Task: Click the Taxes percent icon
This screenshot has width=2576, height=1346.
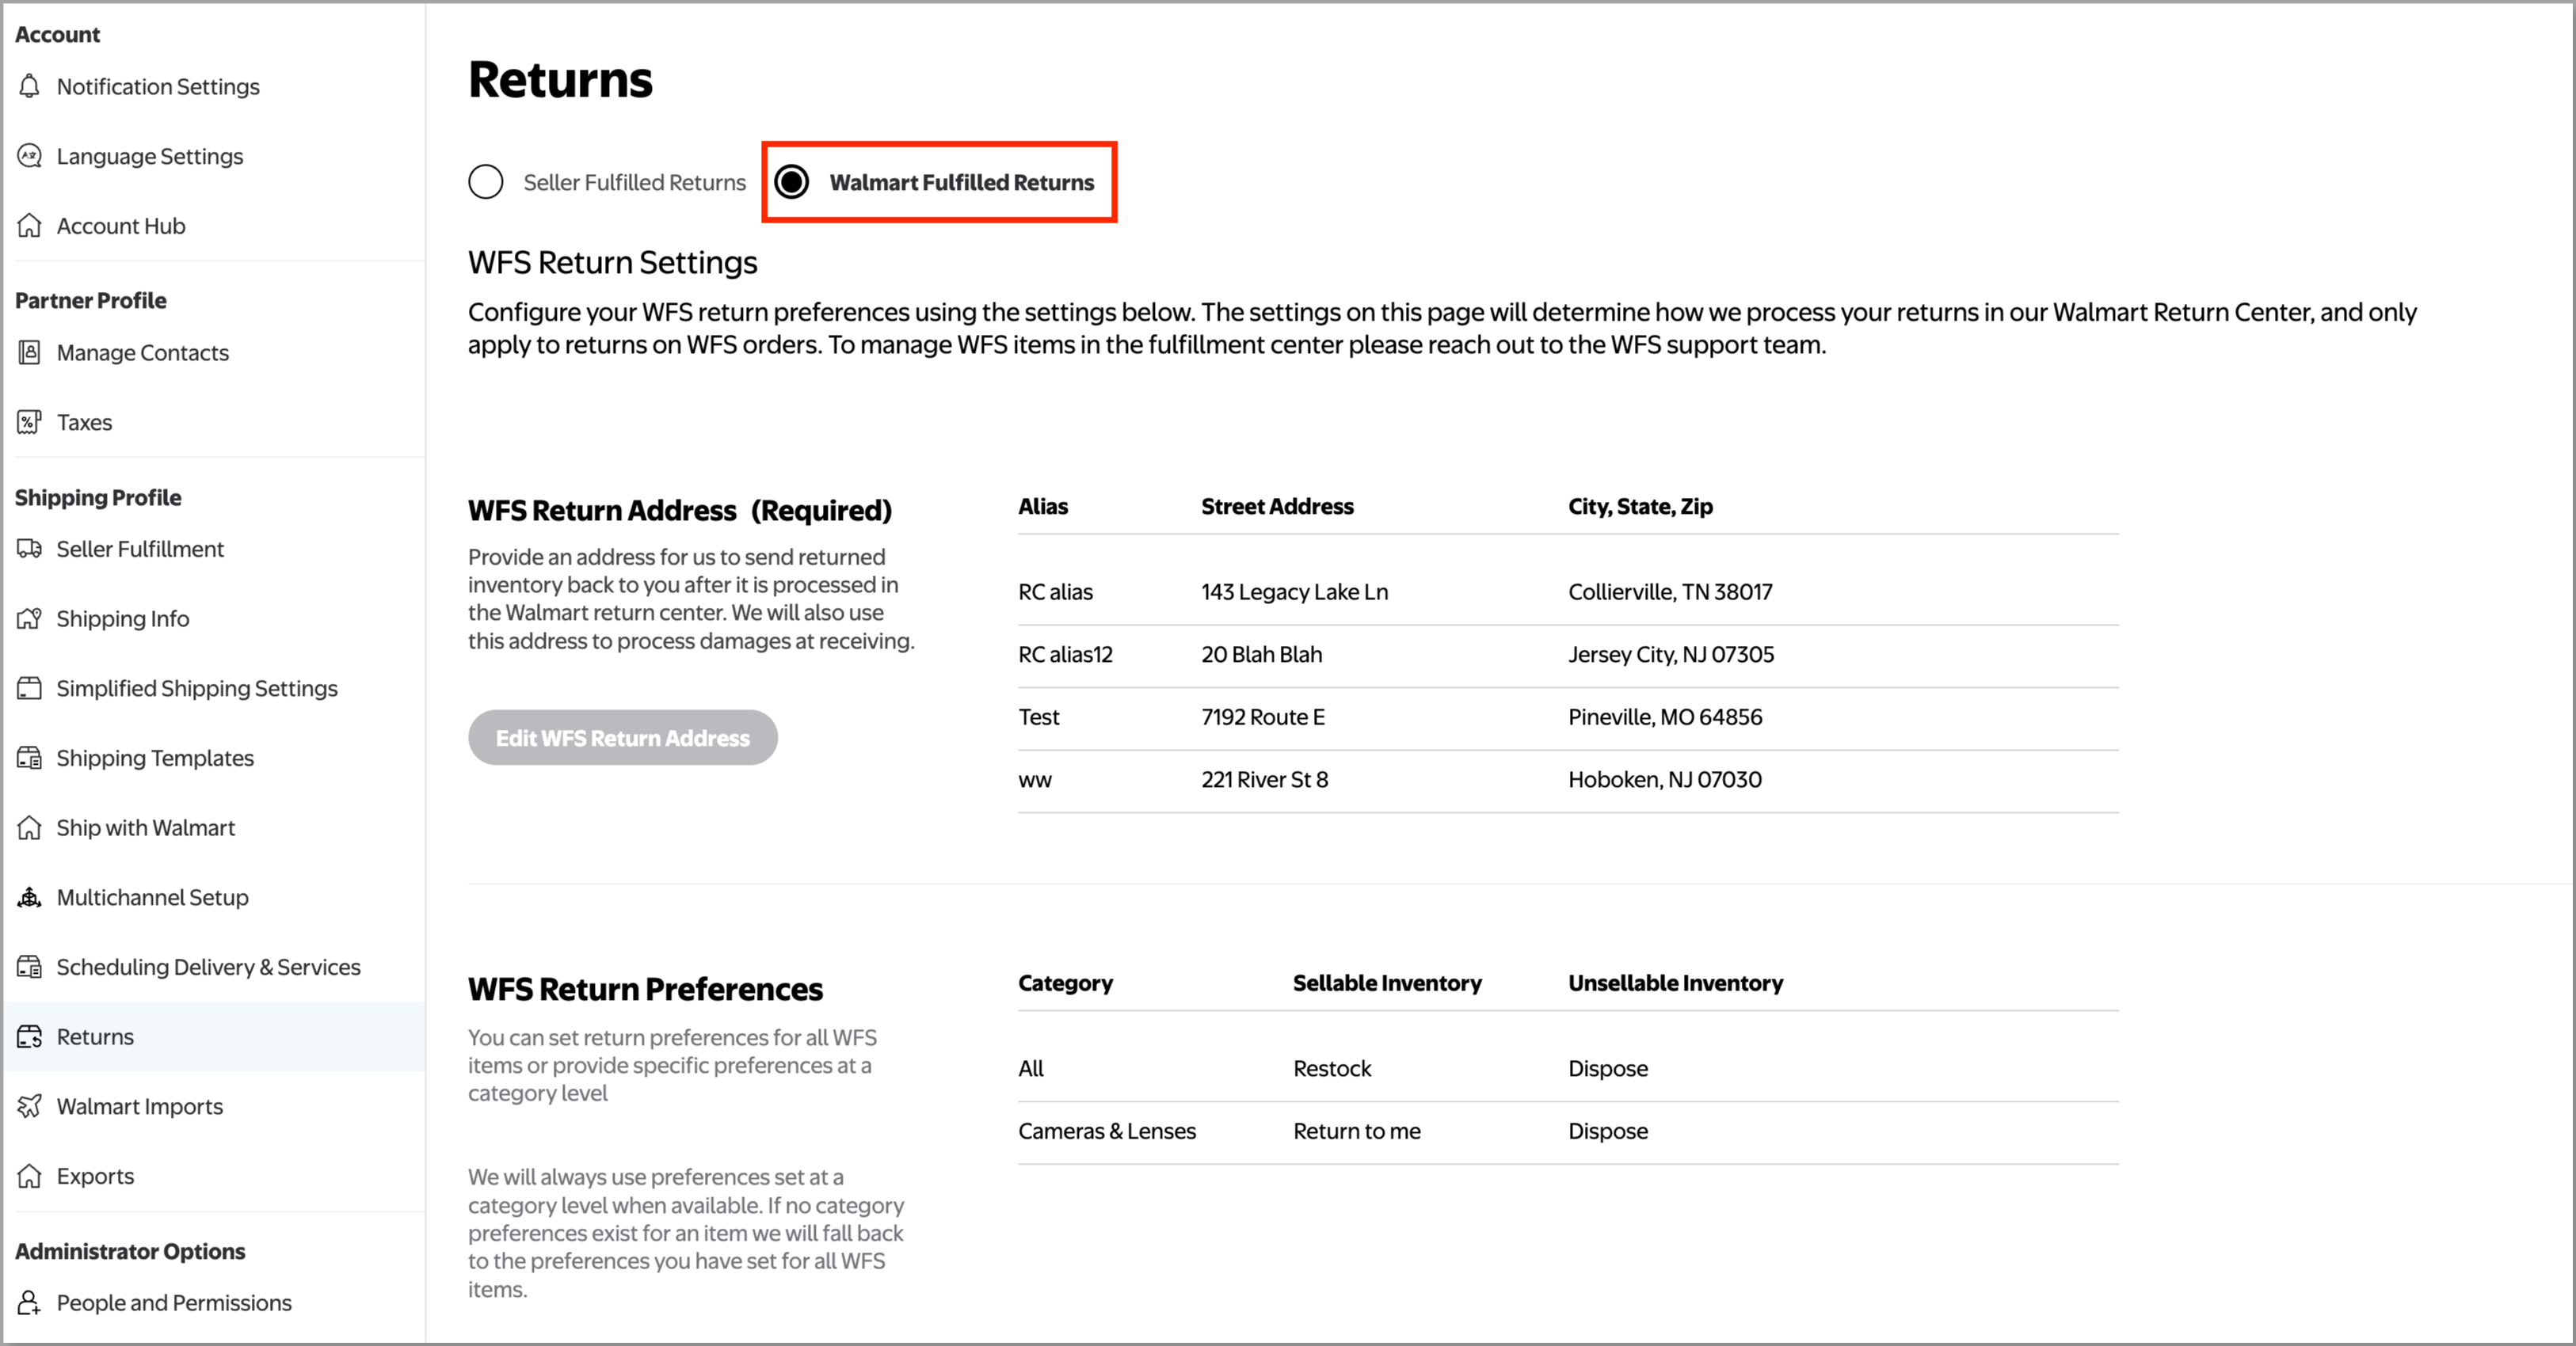Action: pos(30,422)
